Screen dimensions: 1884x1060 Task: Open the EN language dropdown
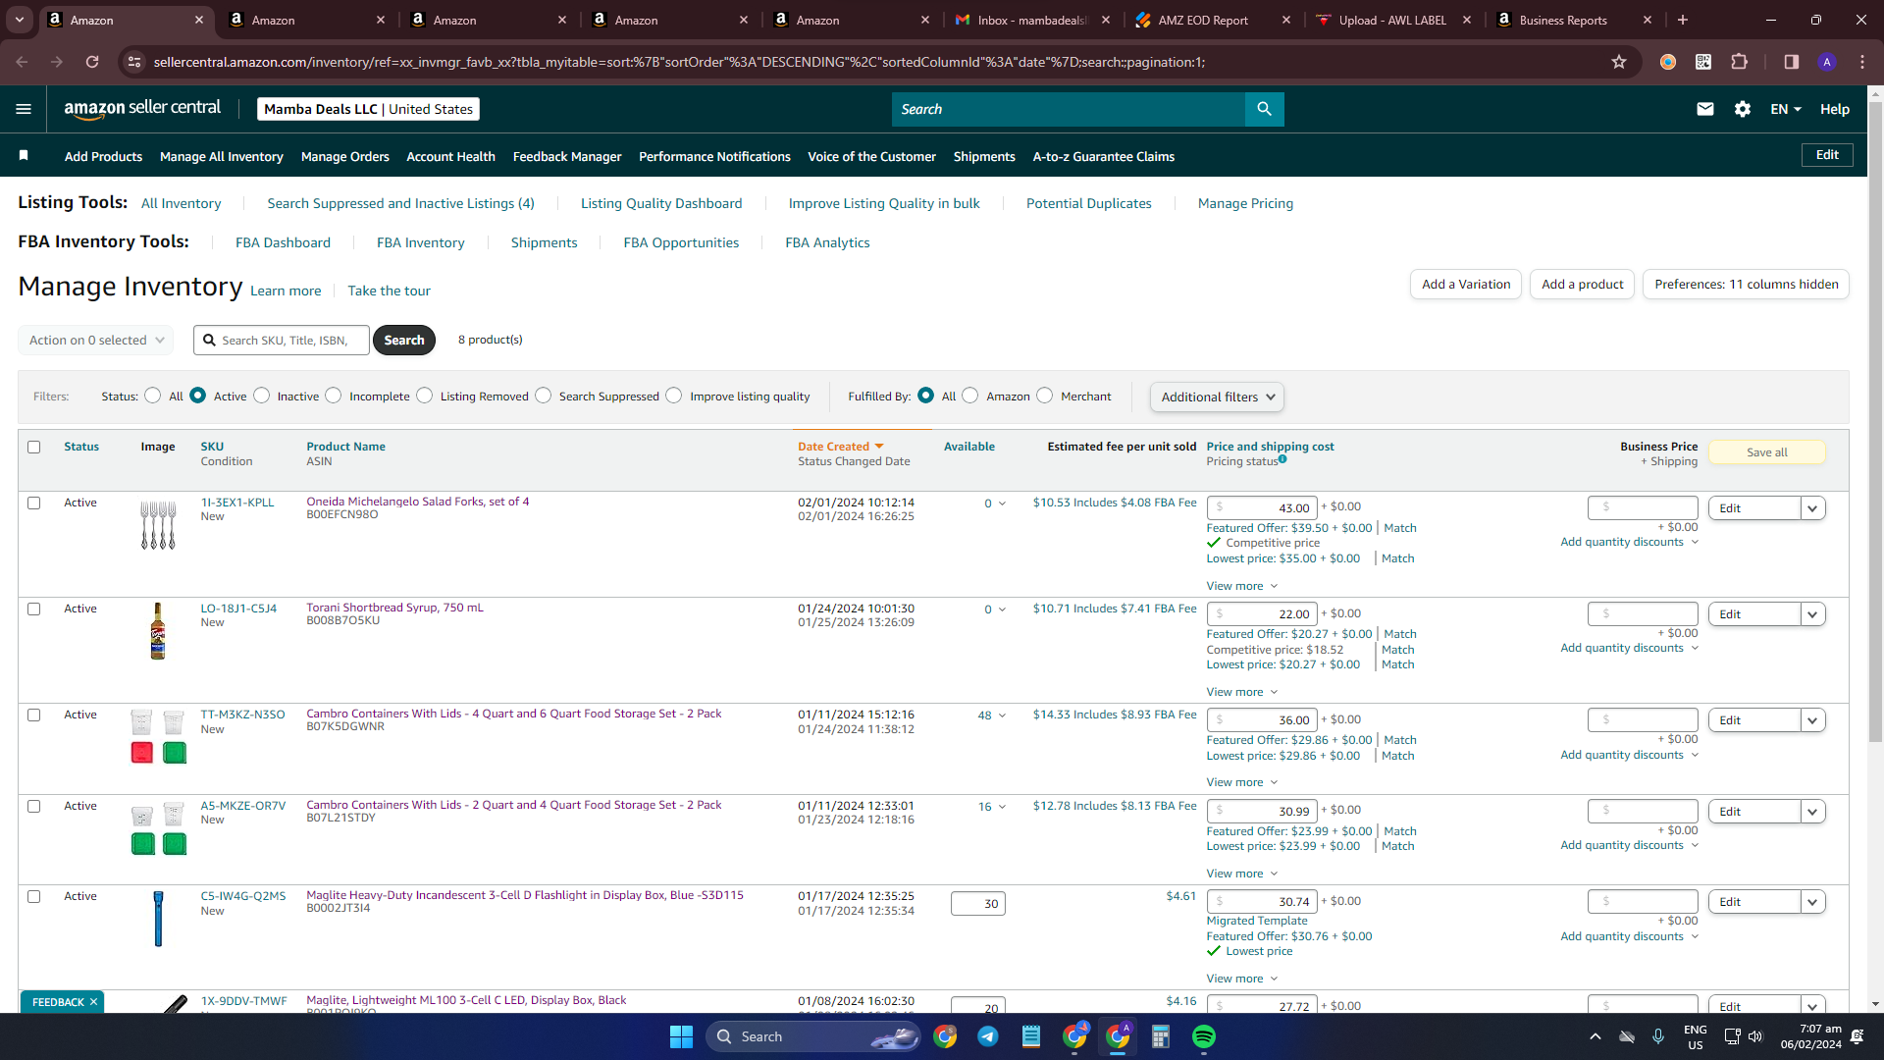coord(1786,109)
